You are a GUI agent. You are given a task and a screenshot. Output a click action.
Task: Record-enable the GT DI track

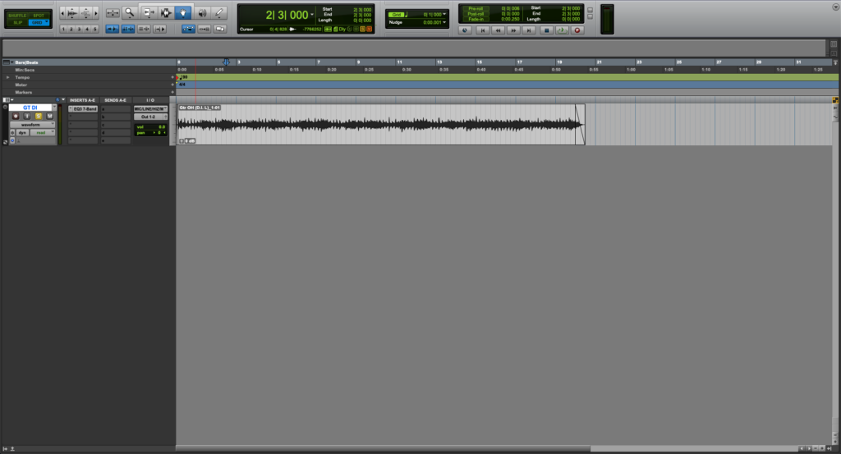point(16,117)
